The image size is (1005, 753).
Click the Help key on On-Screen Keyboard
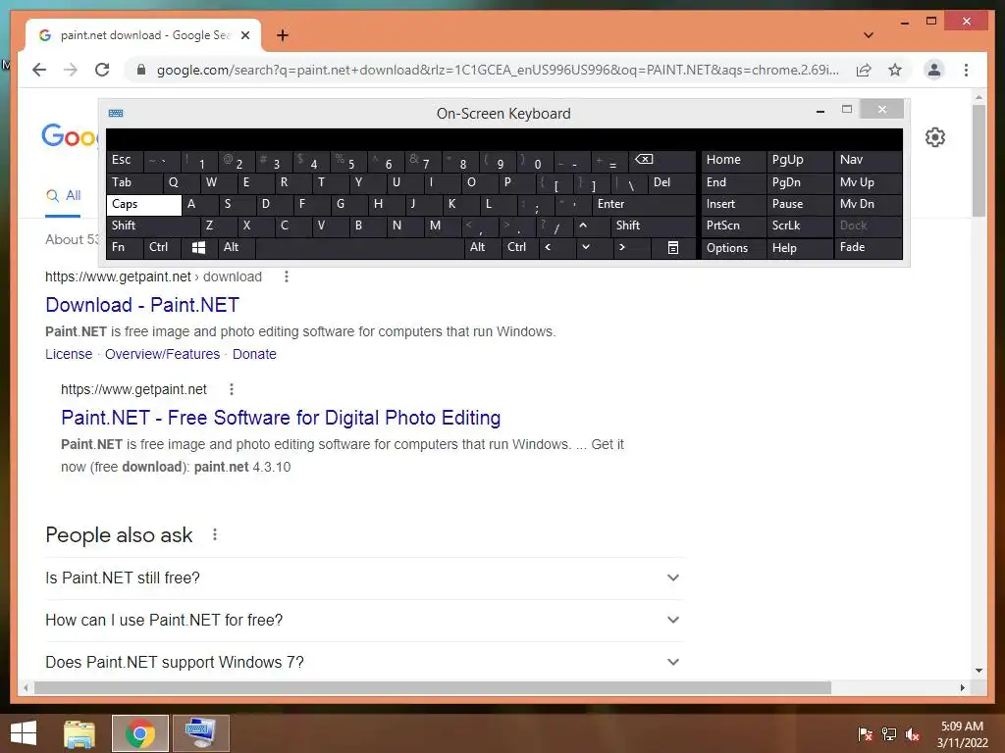[x=799, y=248]
